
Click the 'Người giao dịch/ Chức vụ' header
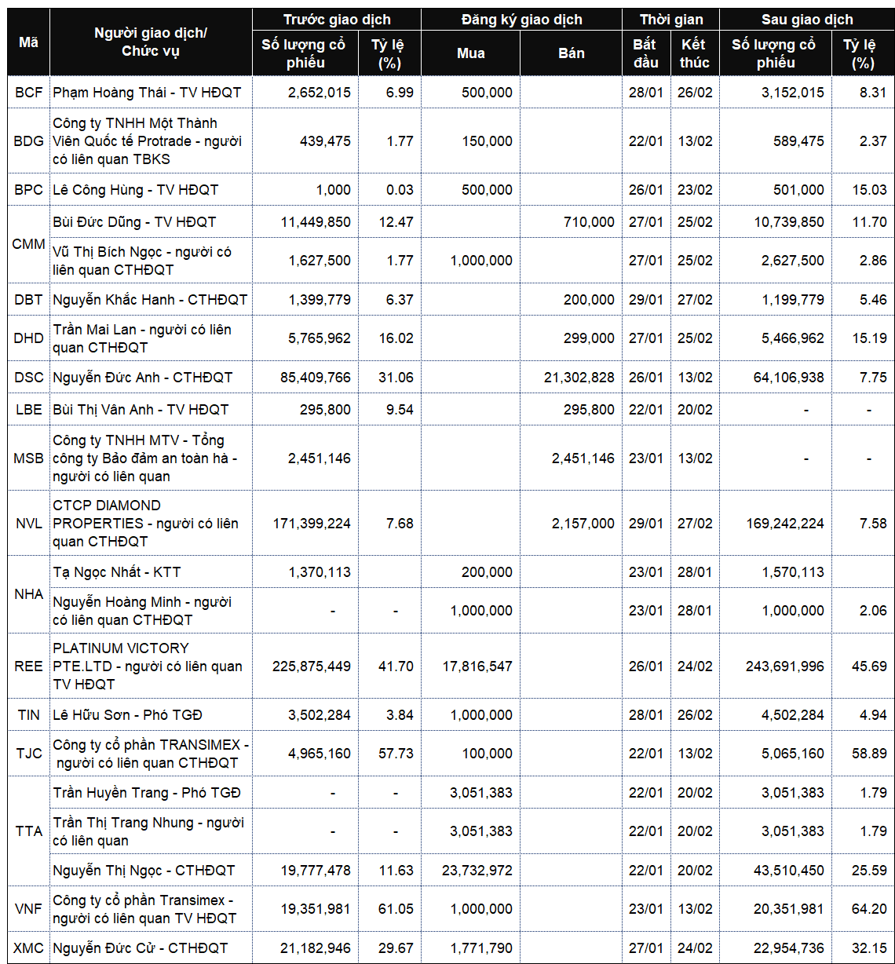pyautogui.click(x=151, y=42)
